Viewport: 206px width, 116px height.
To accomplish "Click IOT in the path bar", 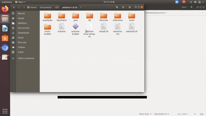I will click(57, 7).
